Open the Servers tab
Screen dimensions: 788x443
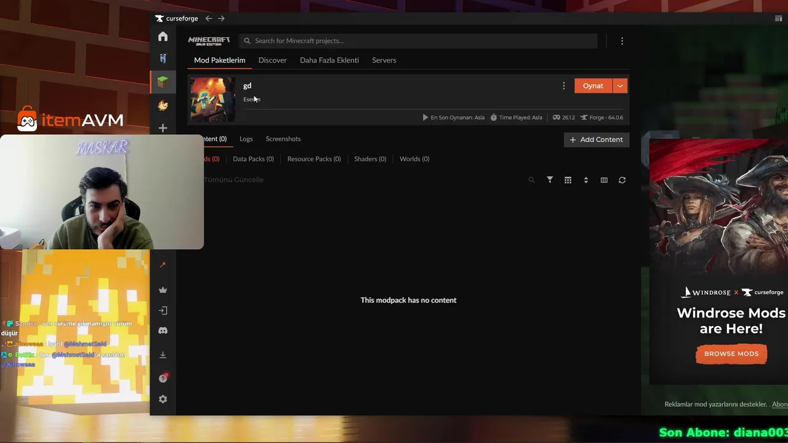(x=384, y=60)
